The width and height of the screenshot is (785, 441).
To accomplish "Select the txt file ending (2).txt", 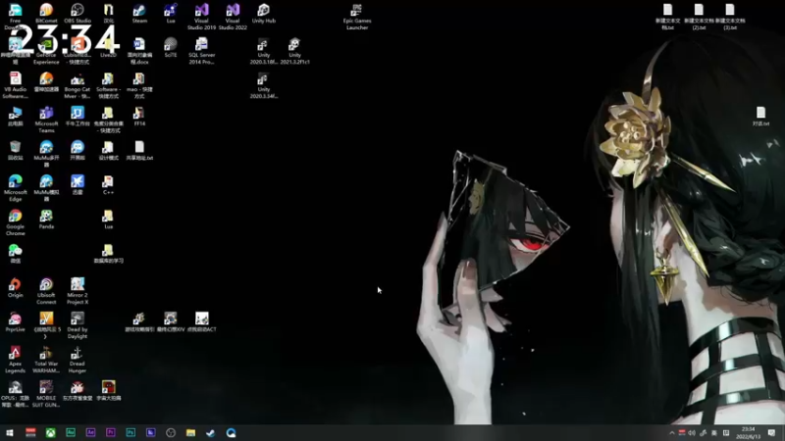I will click(x=699, y=17).
